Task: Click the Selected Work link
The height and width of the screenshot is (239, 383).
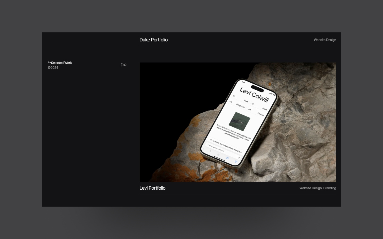Action: pos(61,63)
